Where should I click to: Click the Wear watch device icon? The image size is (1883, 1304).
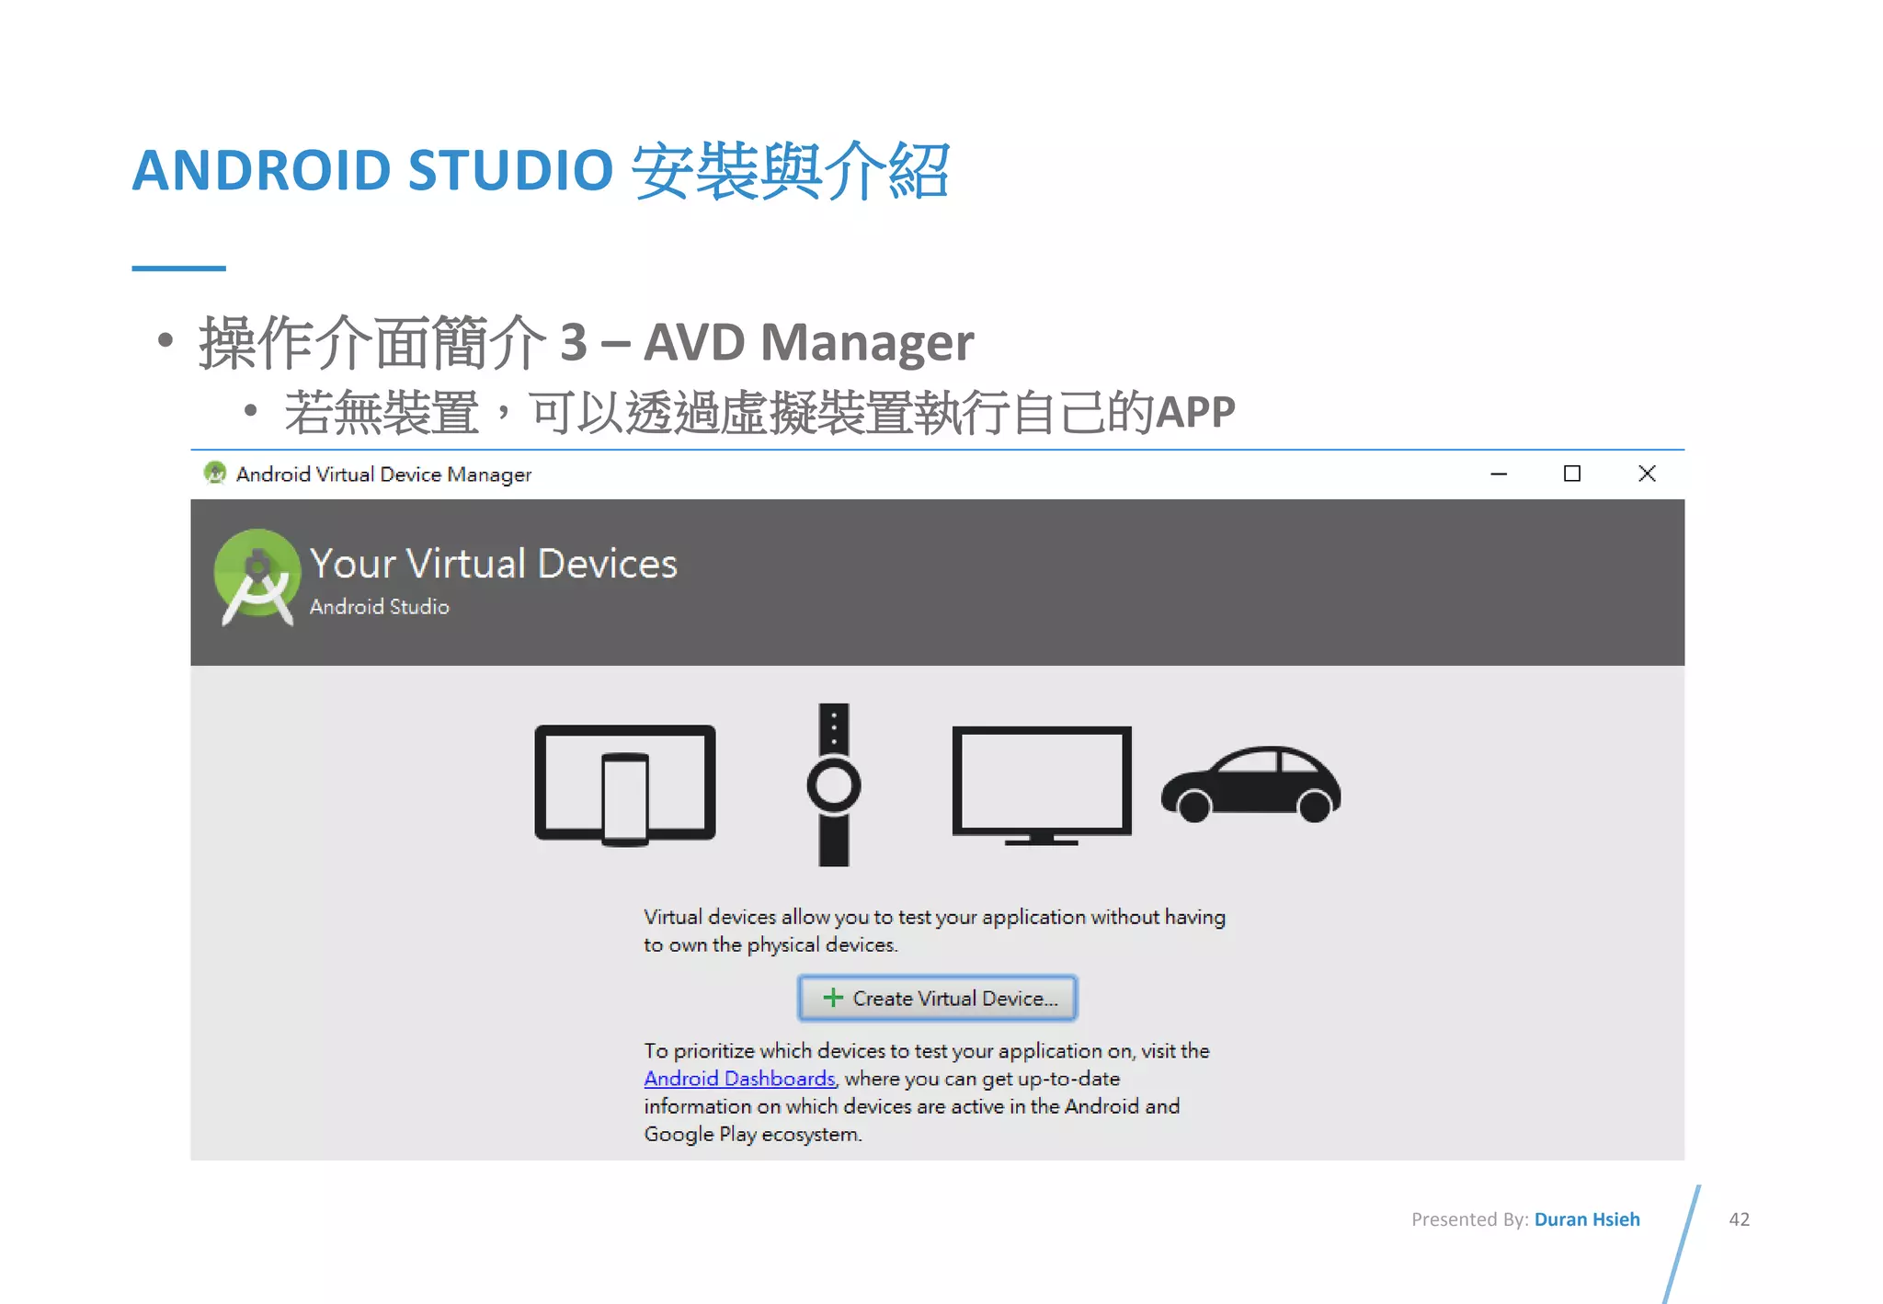pos(834,784)
